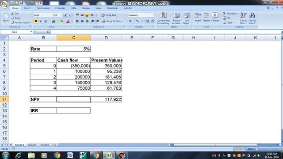The width and height of the screenshot is (283, 159).
Task: Open Conditional Formatting
Action: 164,18
